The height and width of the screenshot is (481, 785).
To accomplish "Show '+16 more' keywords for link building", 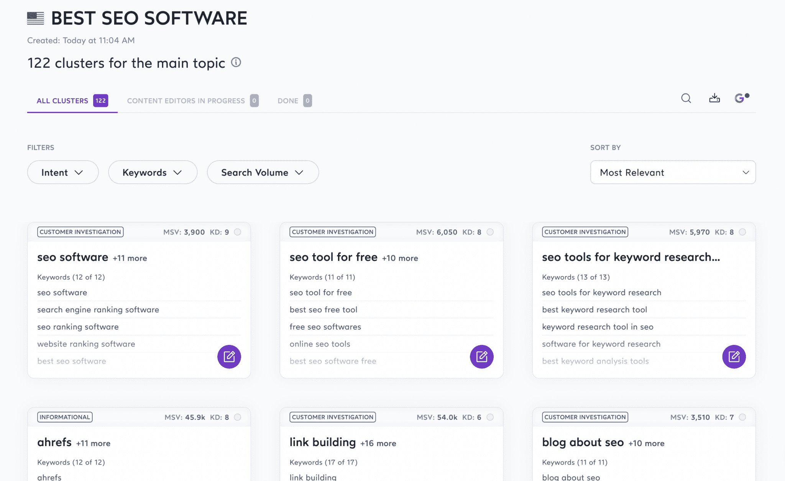I will (378, 443).
